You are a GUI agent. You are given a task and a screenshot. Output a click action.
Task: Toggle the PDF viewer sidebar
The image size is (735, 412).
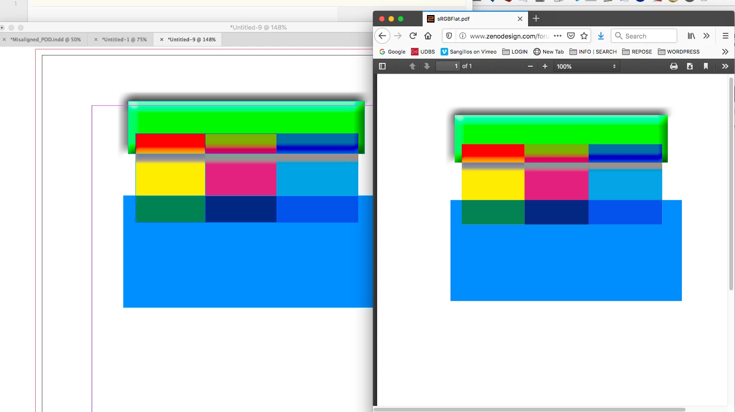coord(382,66)
